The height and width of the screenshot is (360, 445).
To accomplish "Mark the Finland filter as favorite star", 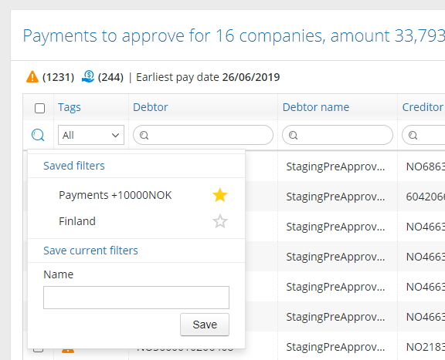I will coord(220,221).
